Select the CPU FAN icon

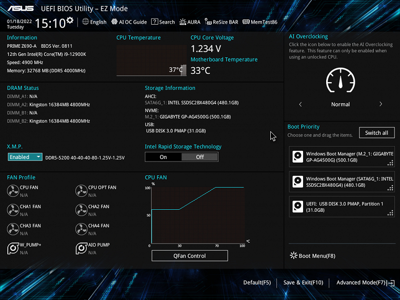tap(13, 191)
